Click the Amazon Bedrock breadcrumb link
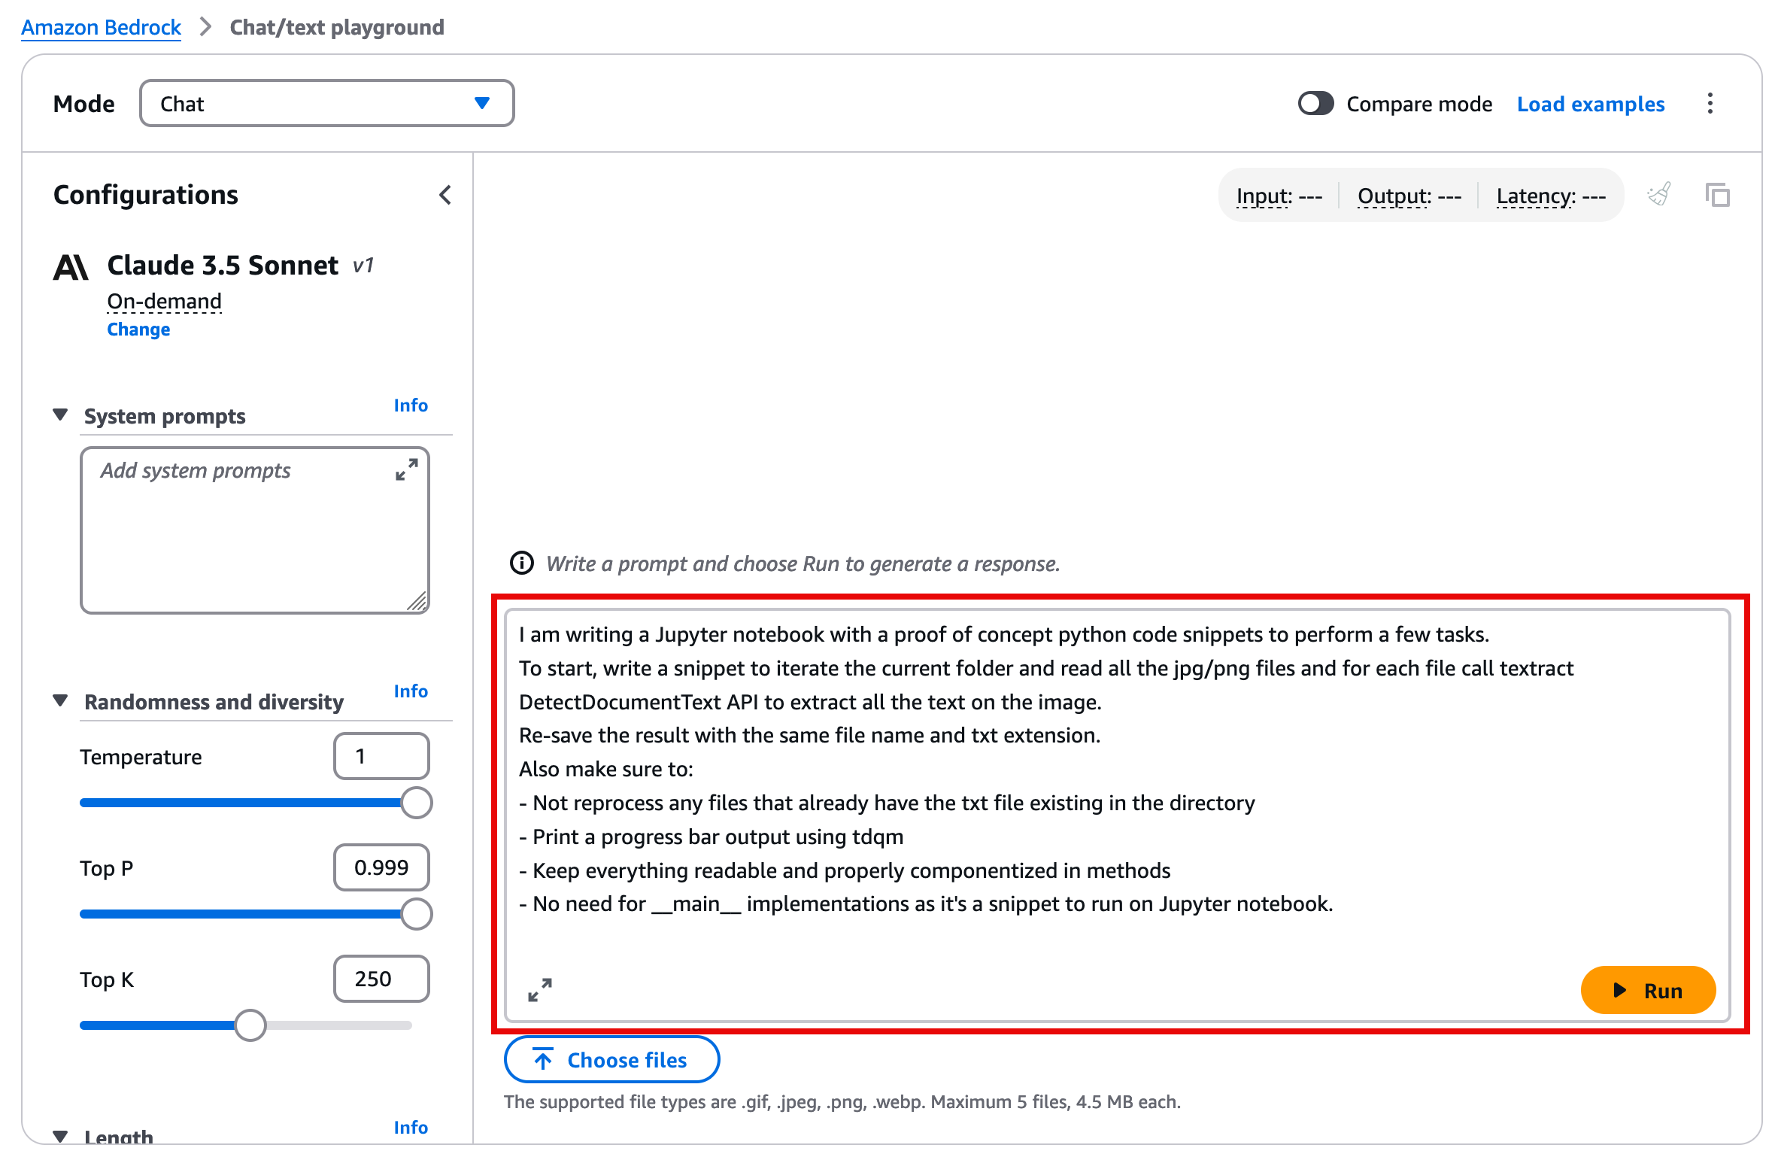This screenshot has height=1154, width=1775. pyautogui.click(x=101, y=27)
